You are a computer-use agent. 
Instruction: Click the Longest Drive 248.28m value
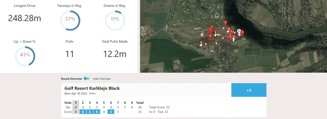(x=25, y=18)
